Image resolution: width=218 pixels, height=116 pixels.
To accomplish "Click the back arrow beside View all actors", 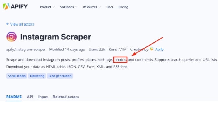I will coord(8,24).
